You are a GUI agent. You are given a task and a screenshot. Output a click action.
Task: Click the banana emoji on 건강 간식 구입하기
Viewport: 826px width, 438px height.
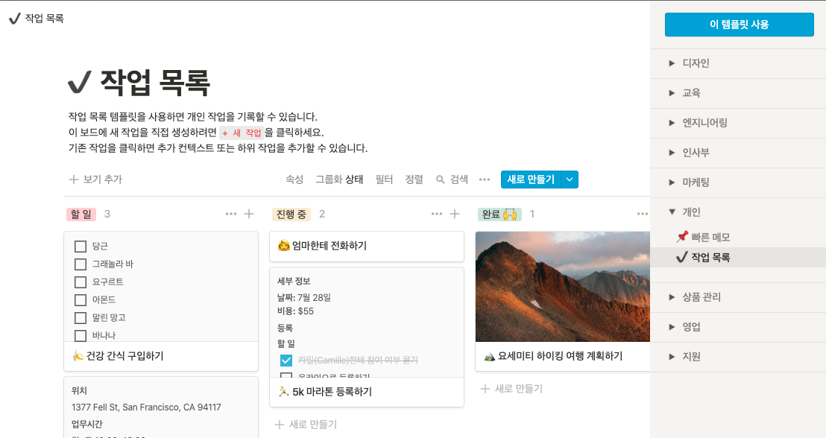coord(78,356)
